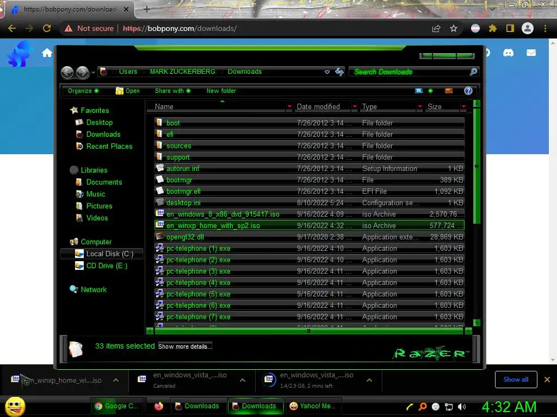Open the Size column filter arrow
557x417 pixels.
pyautogui.click(x=463, y=106)
